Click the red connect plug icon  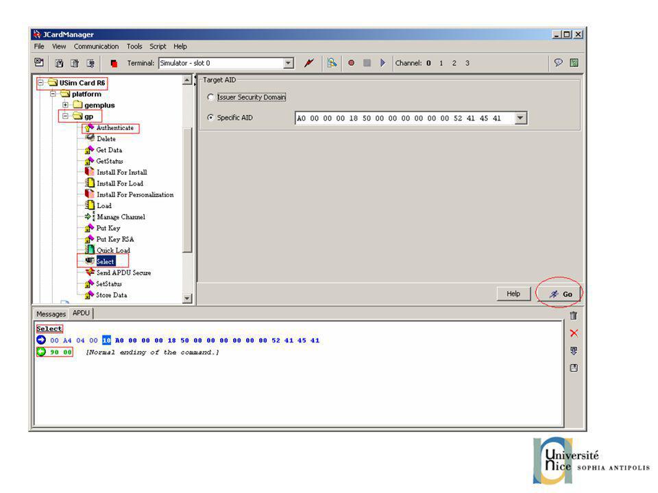click(x=309, y=63)
